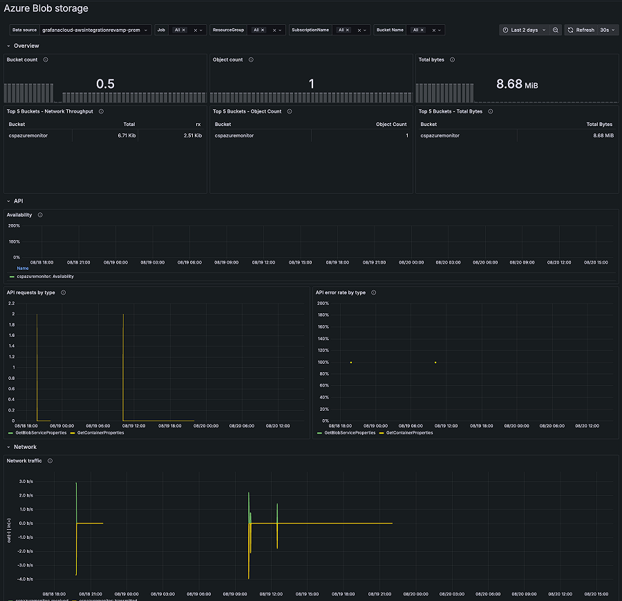Click the info icon on Network traffic panel
The height and width of the screenshot is (601, 622).
point(49,461)
